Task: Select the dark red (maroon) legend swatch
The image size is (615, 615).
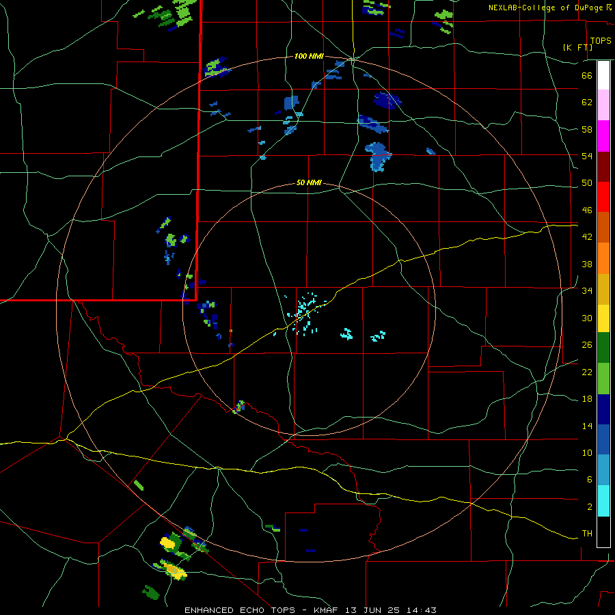Action: 603,167
